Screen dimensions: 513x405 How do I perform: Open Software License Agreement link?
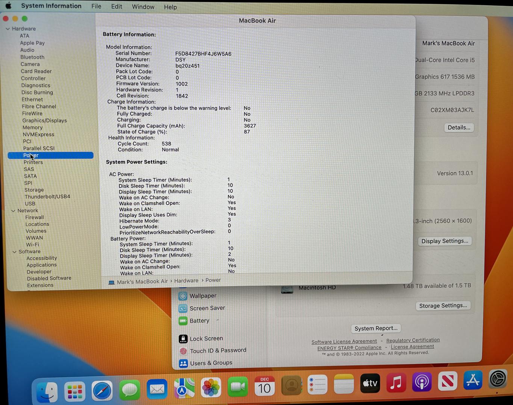click(x=344, y=342)
